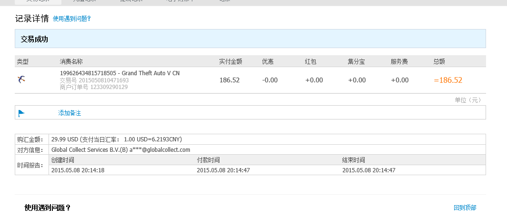Viewport: 507px width, 218px height.
Task: Click the 集分宝 value +0.00
Action: [x=357, y=80]
